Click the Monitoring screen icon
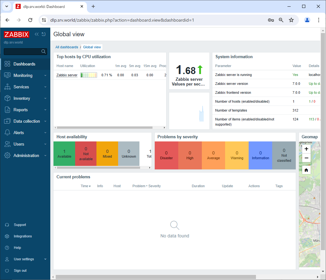Image resolution: width=326 pixels, height=280 pixels. point(7,75)
